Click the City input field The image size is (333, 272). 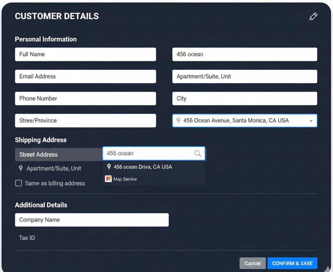click(x=245, y=99)
